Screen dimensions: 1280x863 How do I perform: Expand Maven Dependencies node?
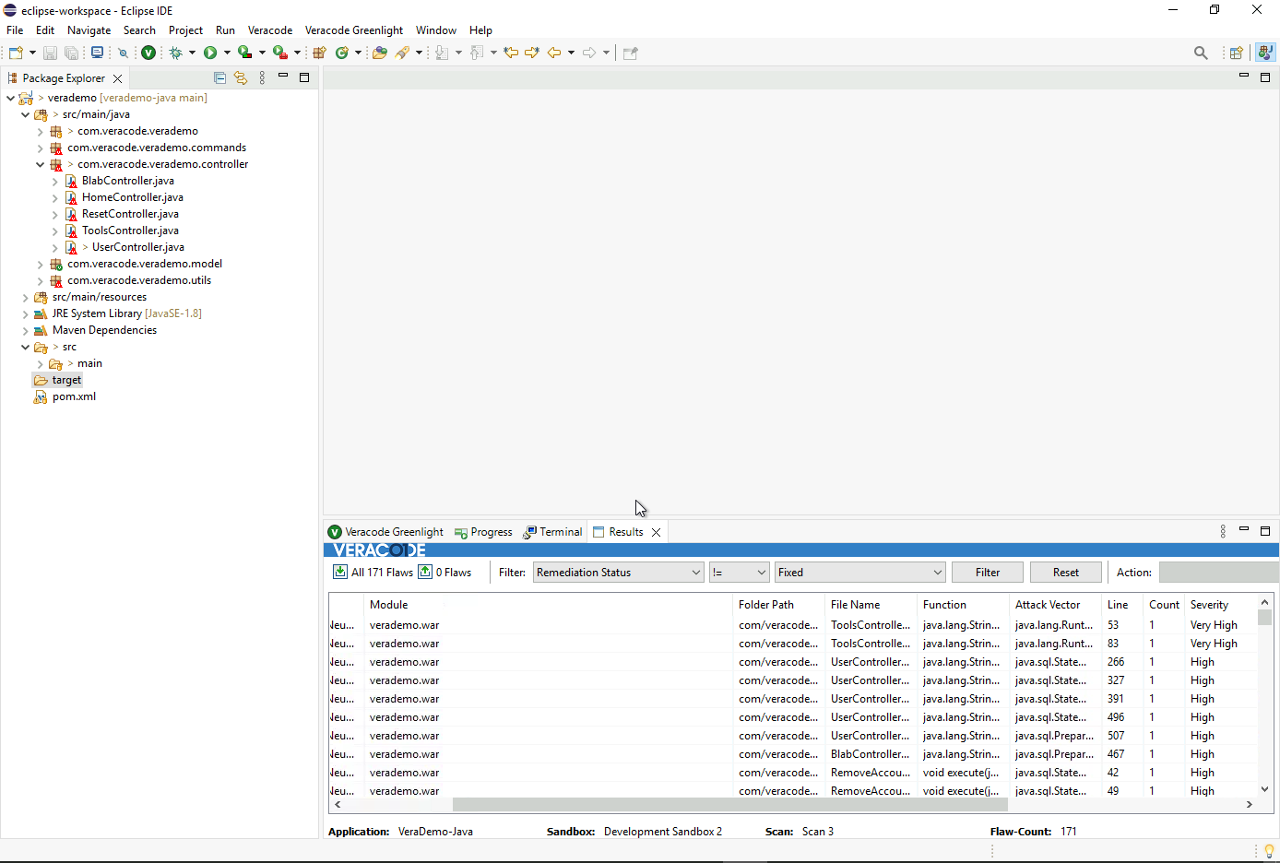coord(25,330)
